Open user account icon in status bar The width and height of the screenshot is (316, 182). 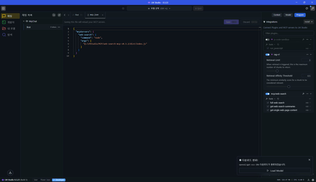pos(309,180)
